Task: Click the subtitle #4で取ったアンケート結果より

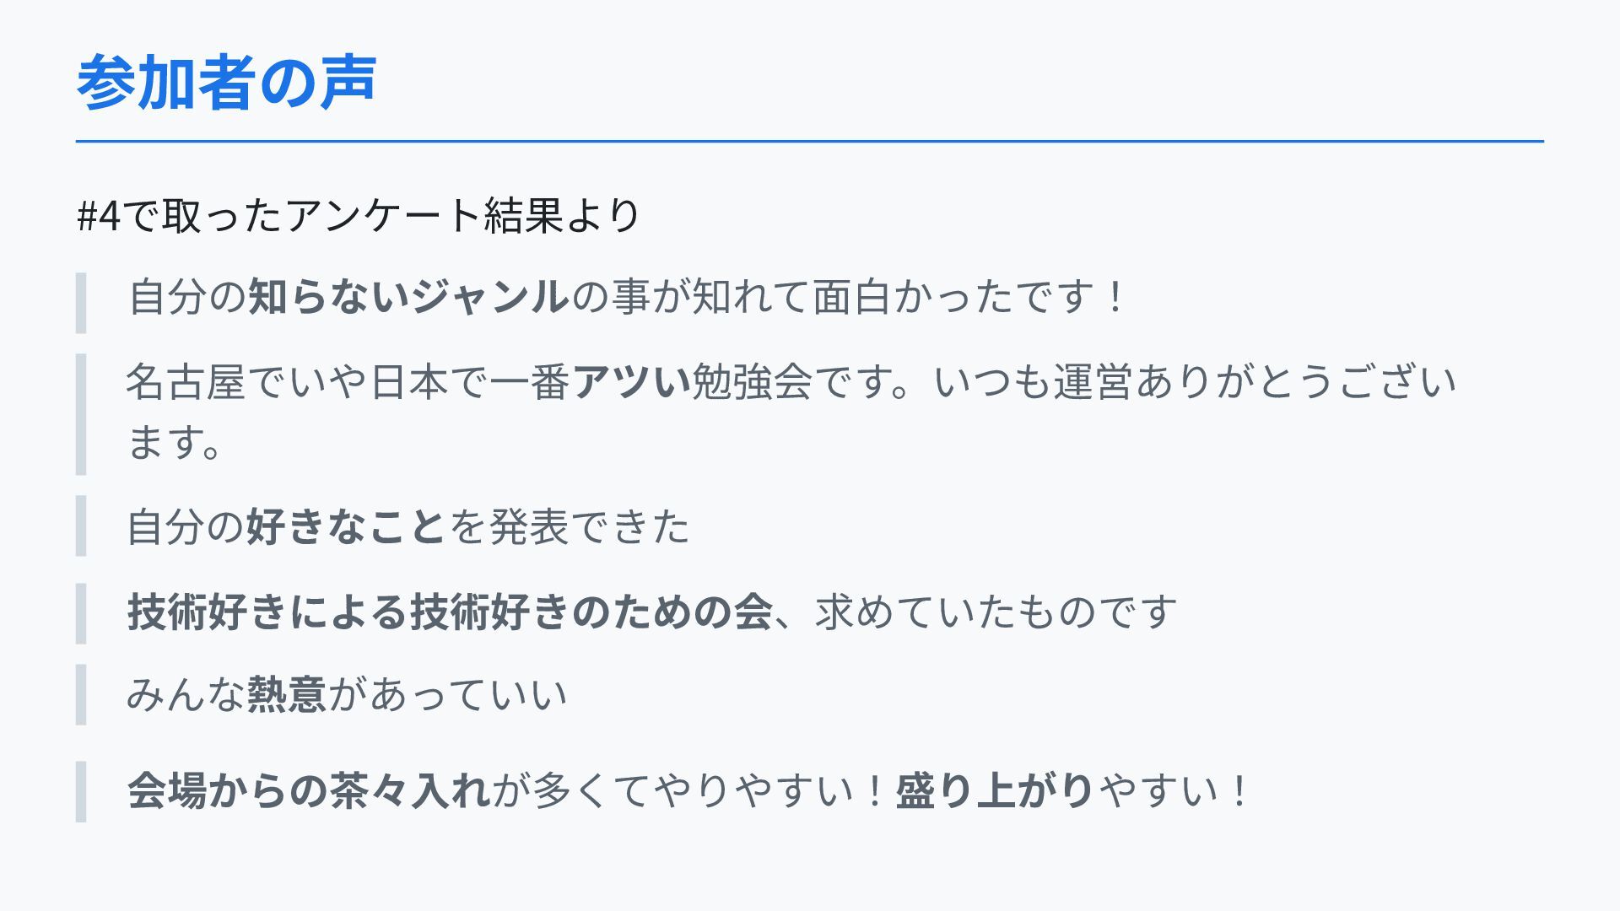Action: coord(359,216)
